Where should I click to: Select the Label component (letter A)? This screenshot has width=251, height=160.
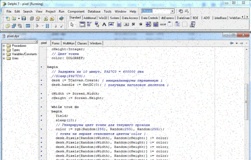[x=104, y=25]
